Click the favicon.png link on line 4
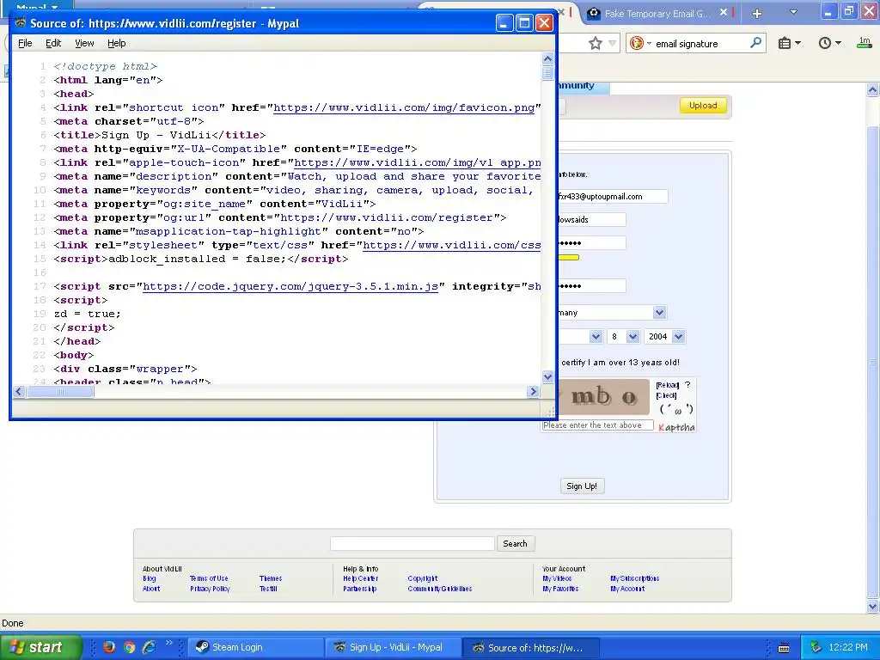The image size is (880, 660). coord(404,107)
